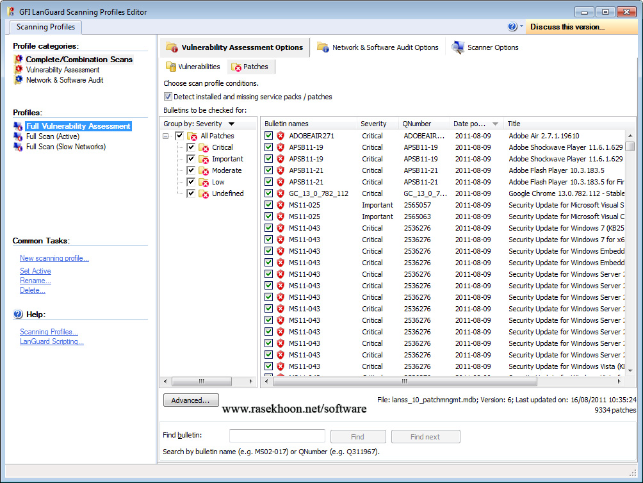Viewport: 643px width, 483px height.
Task: Open Vulnerability Assessment Options tab
Action: point(234,47)
